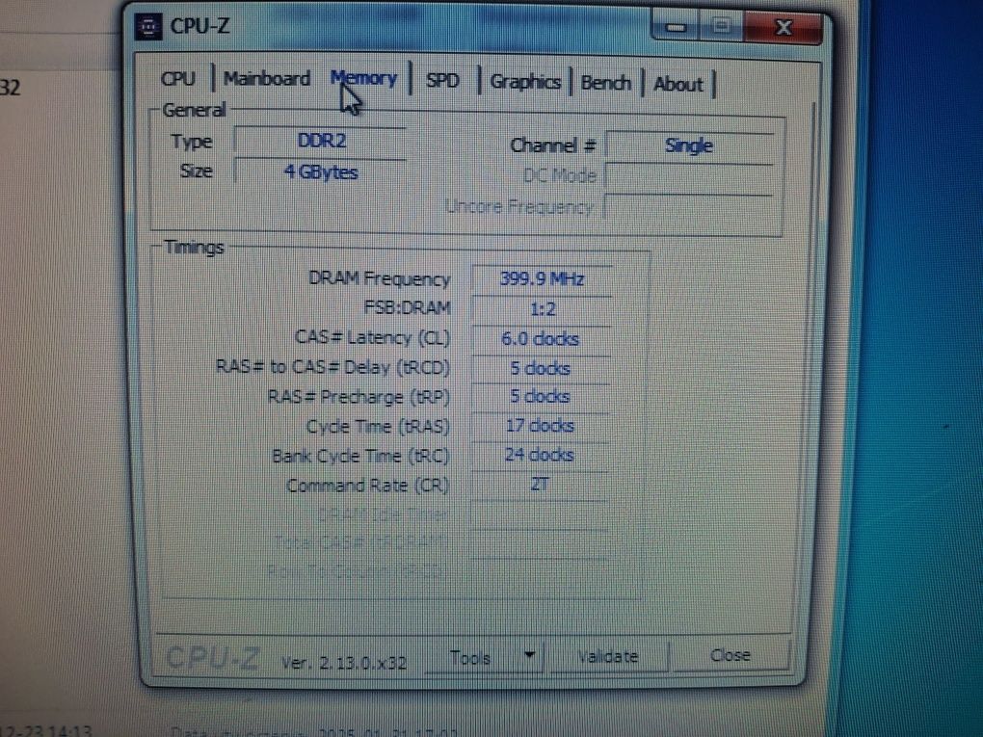Switch to the CPU tab
The height and width of the screenshot is (737, 983).
(x=178, y=79)
